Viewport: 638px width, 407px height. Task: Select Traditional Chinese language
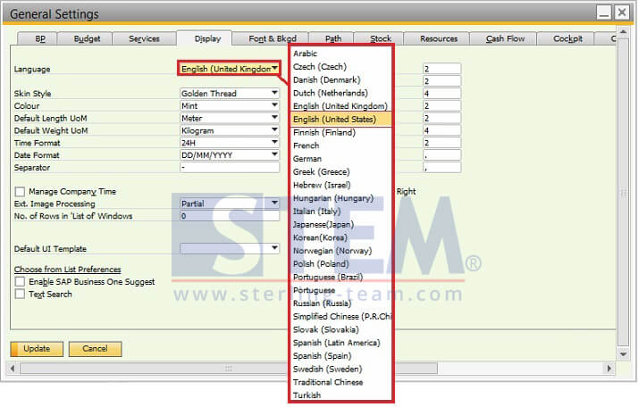pos(341,382)
